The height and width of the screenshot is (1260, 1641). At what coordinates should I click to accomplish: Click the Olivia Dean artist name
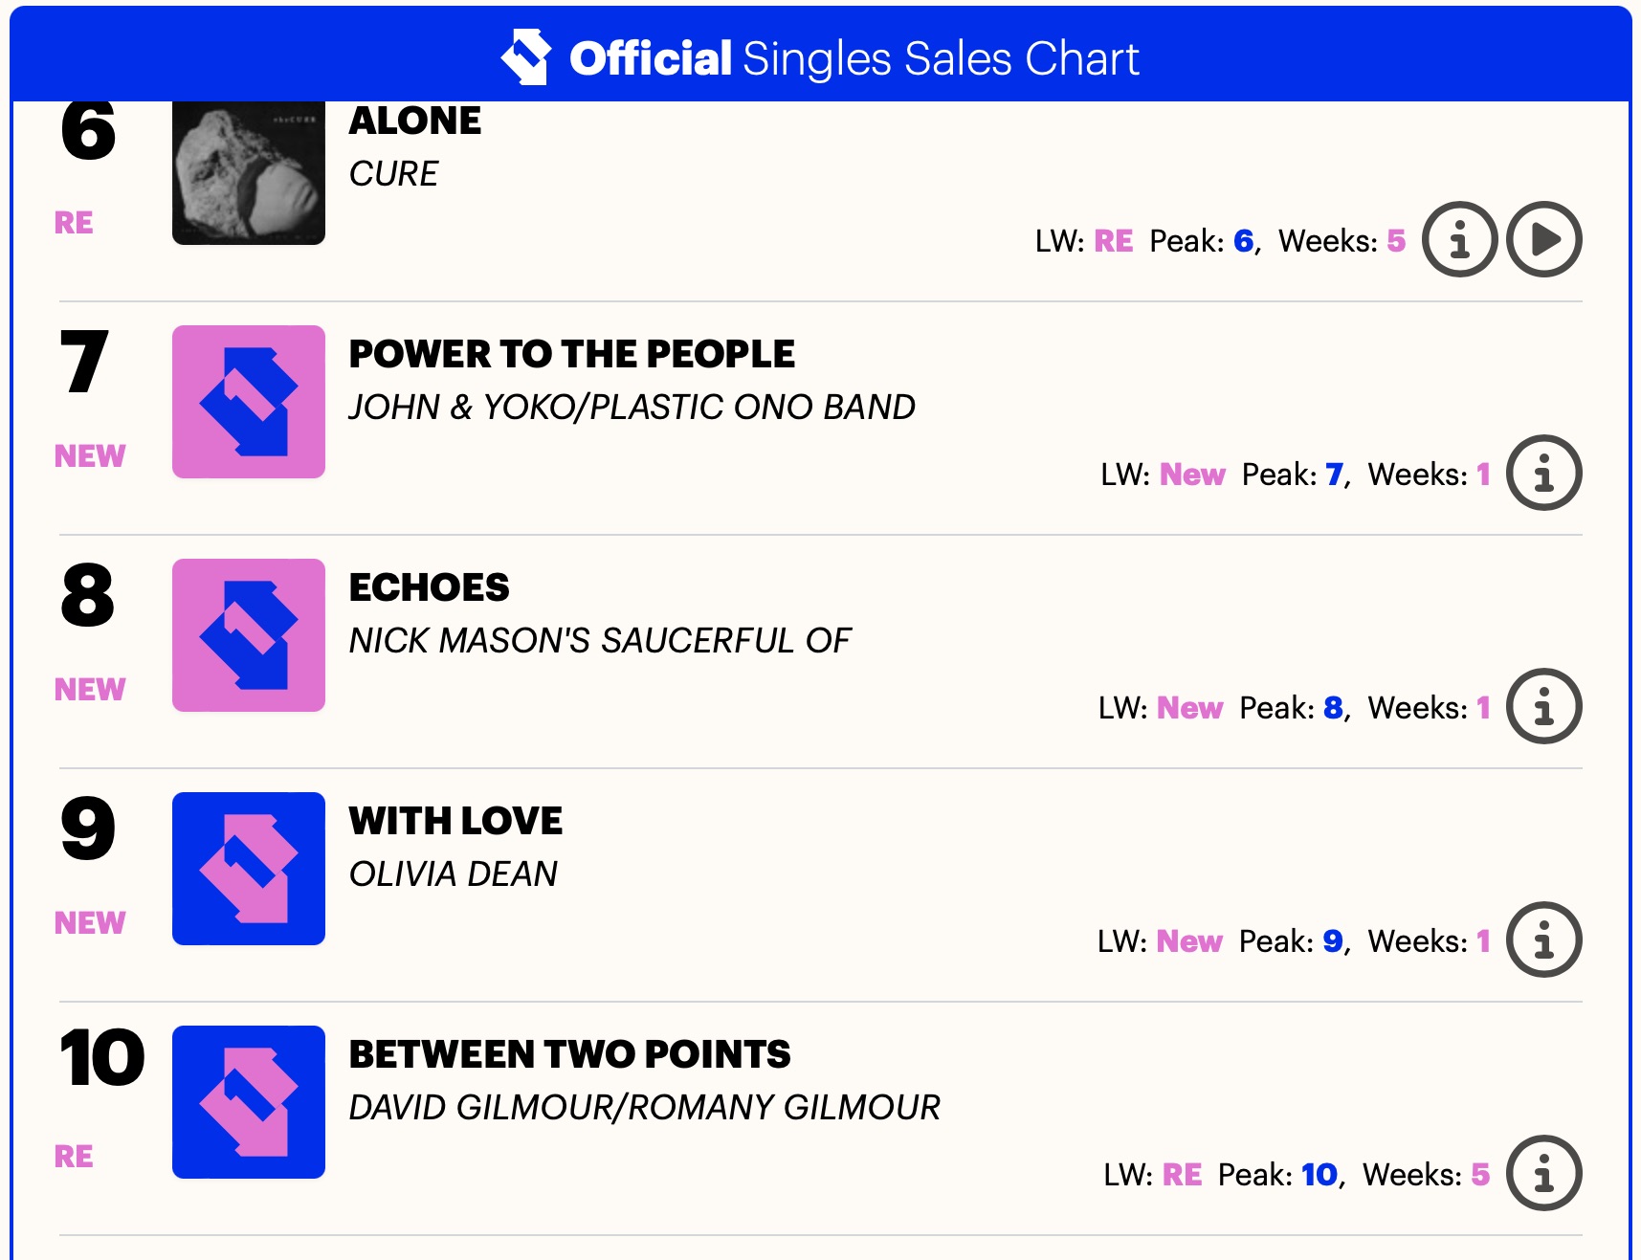(453, 874)
